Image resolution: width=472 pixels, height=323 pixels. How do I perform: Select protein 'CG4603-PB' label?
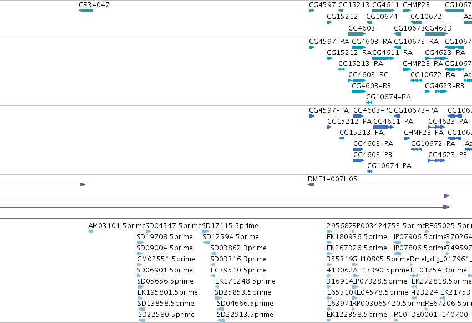point(373,155)
